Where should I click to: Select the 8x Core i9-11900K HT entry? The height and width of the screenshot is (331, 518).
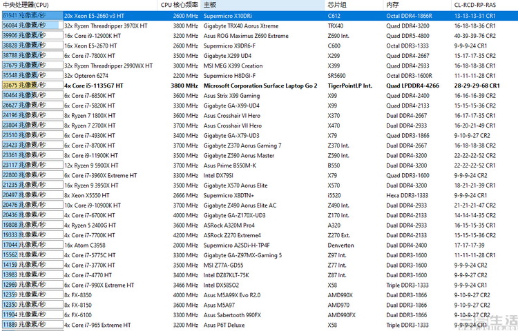coord(91,156)
